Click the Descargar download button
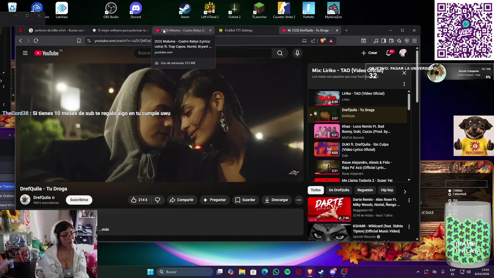Image resolution: width=494 pixels, height=278 pixels. [x=276, y=200]
